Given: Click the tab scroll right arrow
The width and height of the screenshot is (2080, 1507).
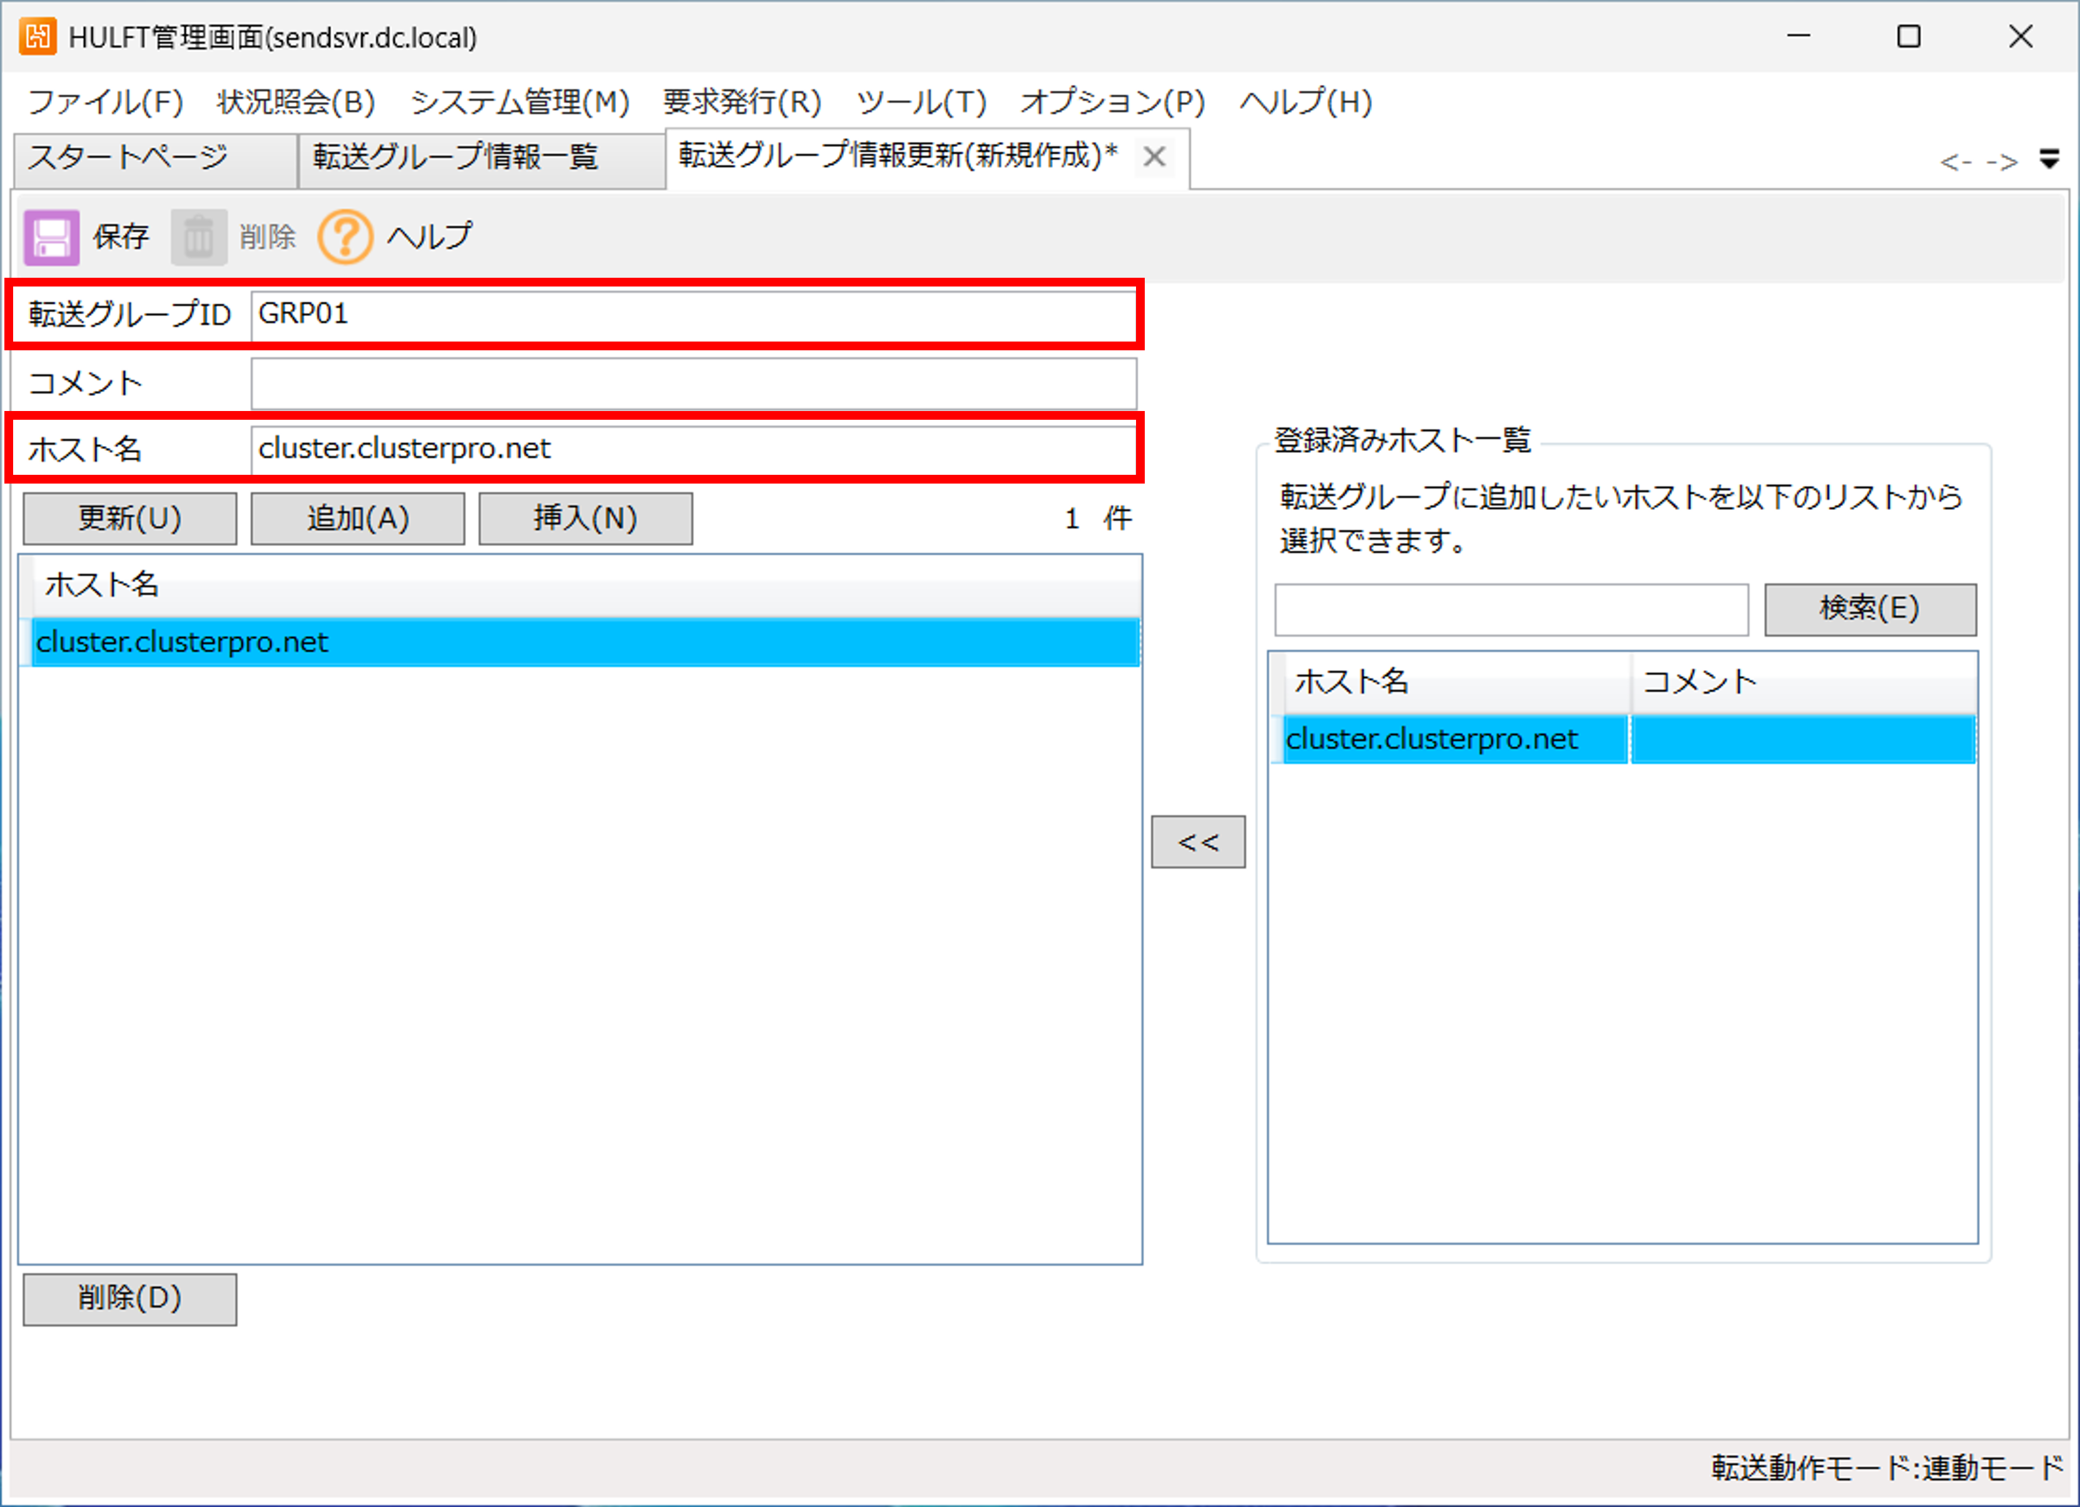Looking at the screenshot, I should (2001, 163).
